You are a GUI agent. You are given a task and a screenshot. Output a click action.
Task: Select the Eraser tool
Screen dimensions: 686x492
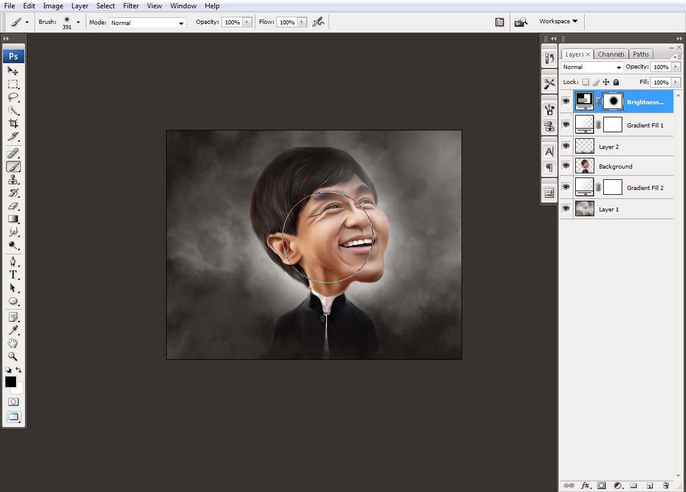coord(13,206)
